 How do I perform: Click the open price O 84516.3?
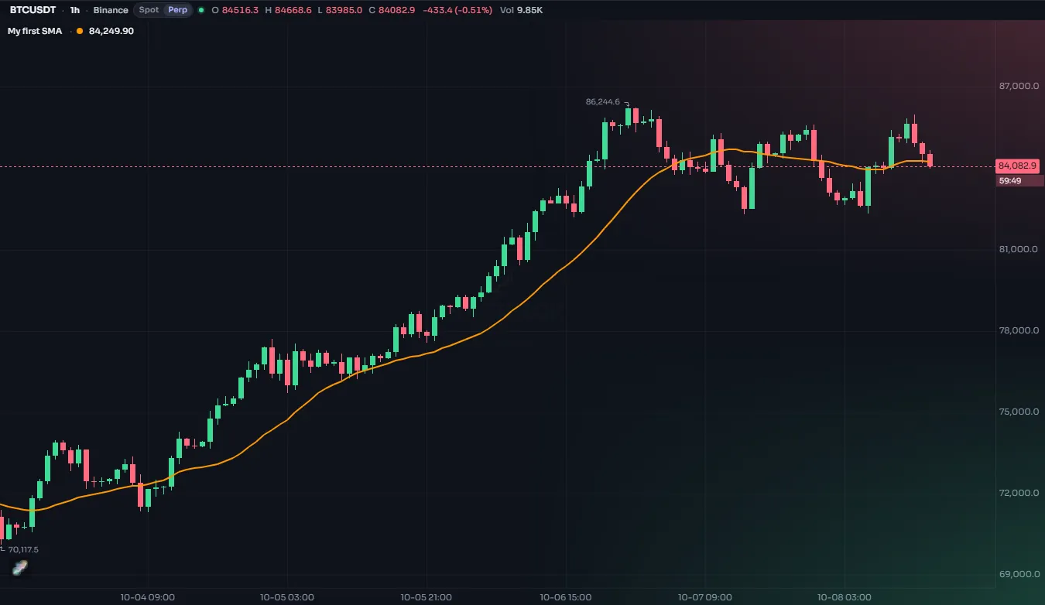point(235,10)
